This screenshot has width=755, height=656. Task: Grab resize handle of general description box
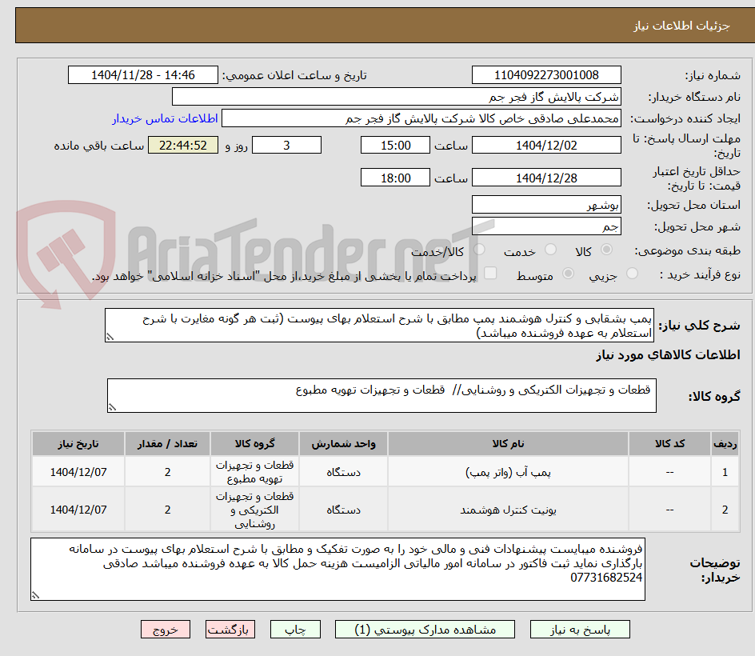pos(110,337)
